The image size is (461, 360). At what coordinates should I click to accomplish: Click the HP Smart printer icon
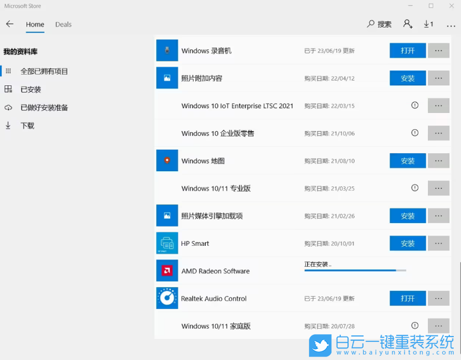[167, 243]
